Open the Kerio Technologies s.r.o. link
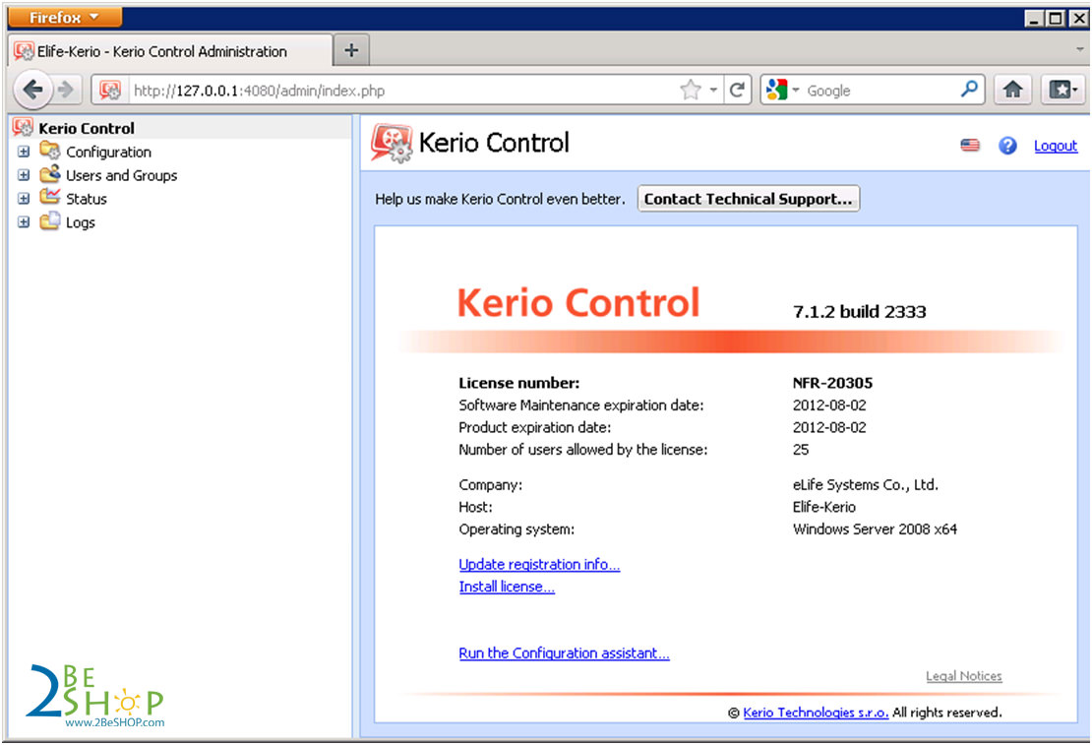Viewport: 1092px width, 745px height. point(816,713)
